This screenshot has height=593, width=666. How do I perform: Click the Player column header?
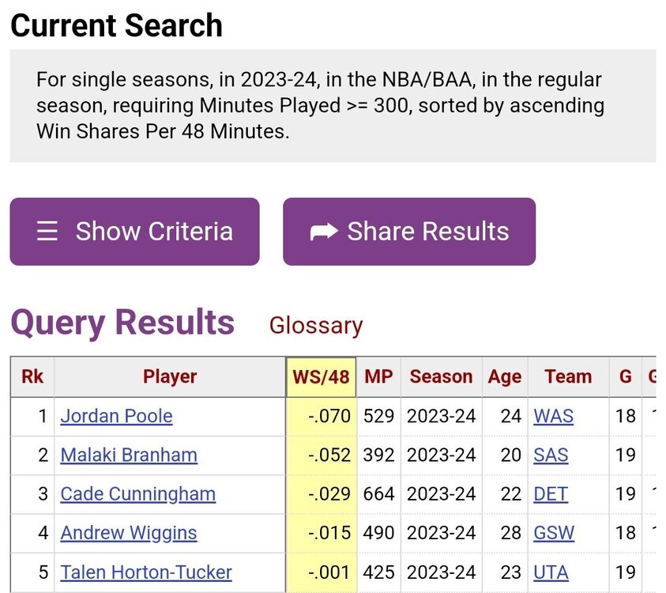tap(170, 377)
